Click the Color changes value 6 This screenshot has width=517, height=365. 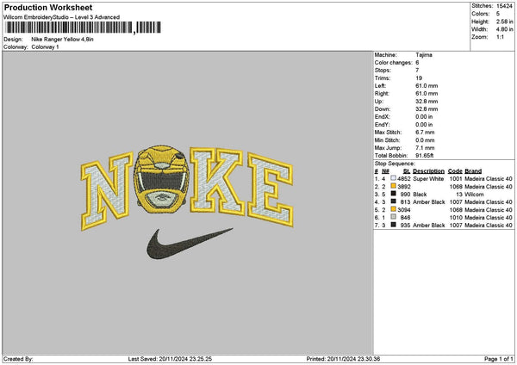point(417,63)
